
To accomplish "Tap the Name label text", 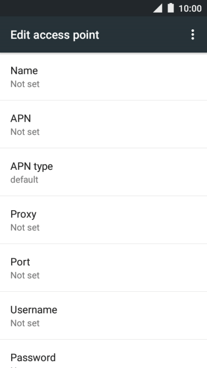I will pos(24,71).
